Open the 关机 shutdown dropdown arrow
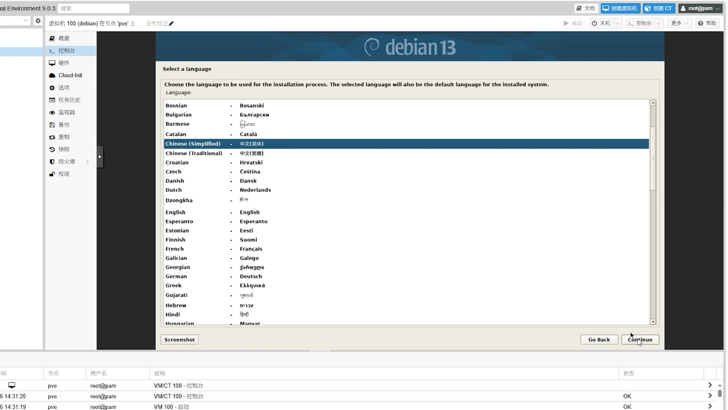 tap(617, 23)
